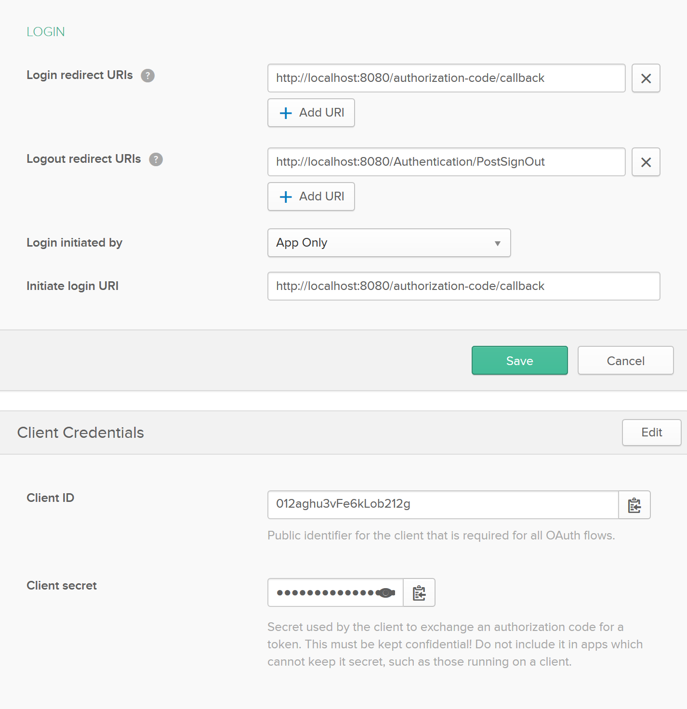Screen dimensions: 687x709
Task: Click the LOGIN section heading
Action: coord(46,32)
